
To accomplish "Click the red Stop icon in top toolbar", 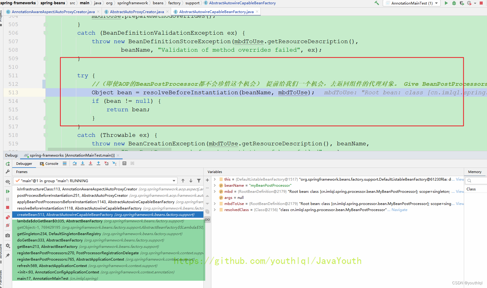I will tap(481, 3).
